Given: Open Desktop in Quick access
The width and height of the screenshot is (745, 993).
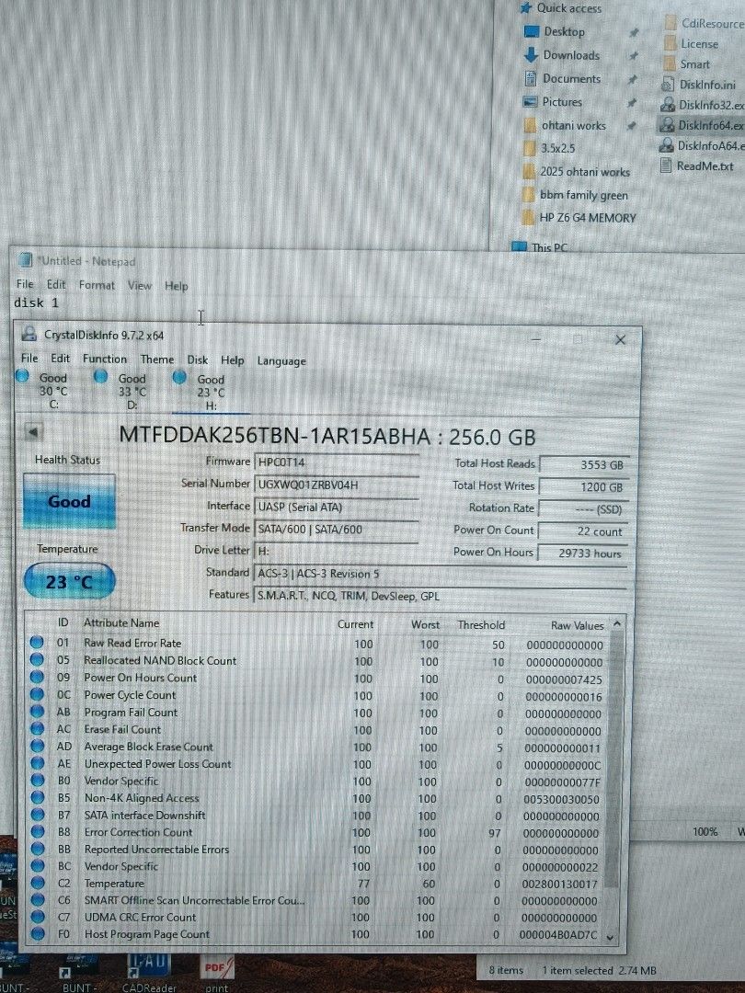Looking at the screenshot, I should coord(564,31).
